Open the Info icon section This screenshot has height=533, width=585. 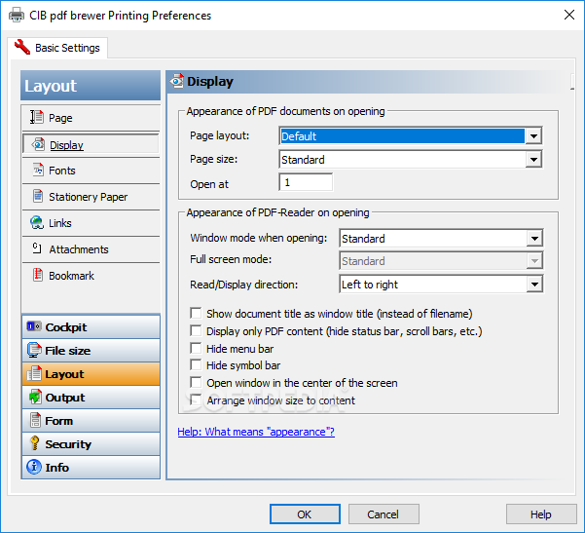coord(33,467)
